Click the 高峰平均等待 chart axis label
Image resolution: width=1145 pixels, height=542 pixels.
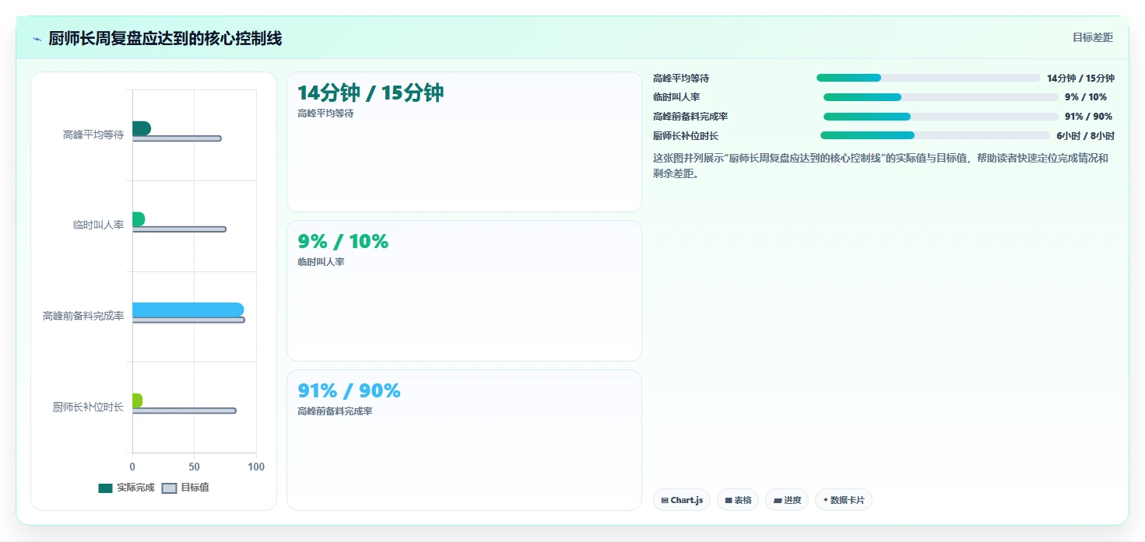[x=93, y=135]
